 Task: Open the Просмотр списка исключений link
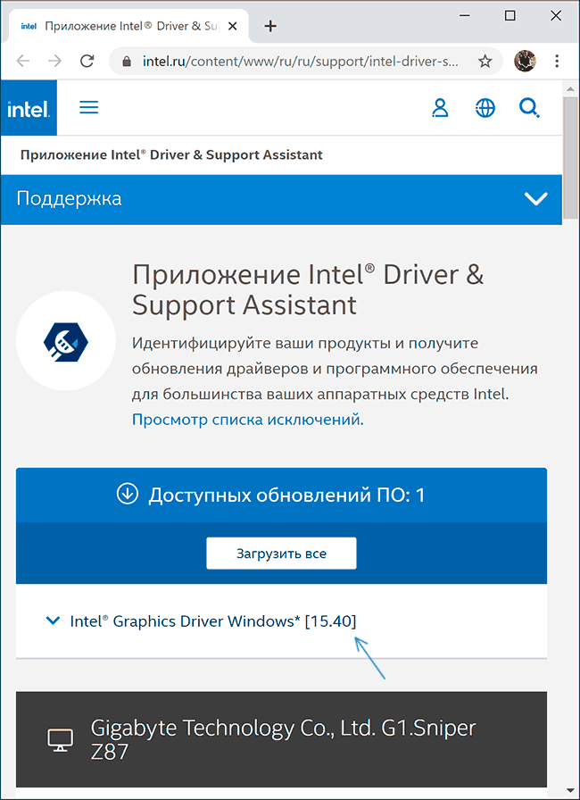pos(248,420)
